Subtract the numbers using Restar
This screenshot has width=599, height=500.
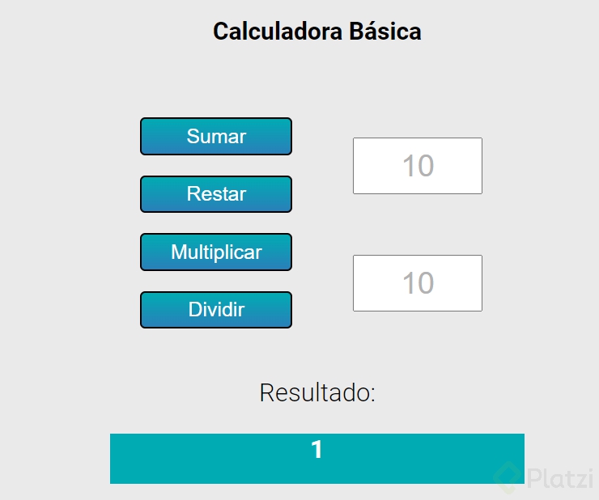216,194
